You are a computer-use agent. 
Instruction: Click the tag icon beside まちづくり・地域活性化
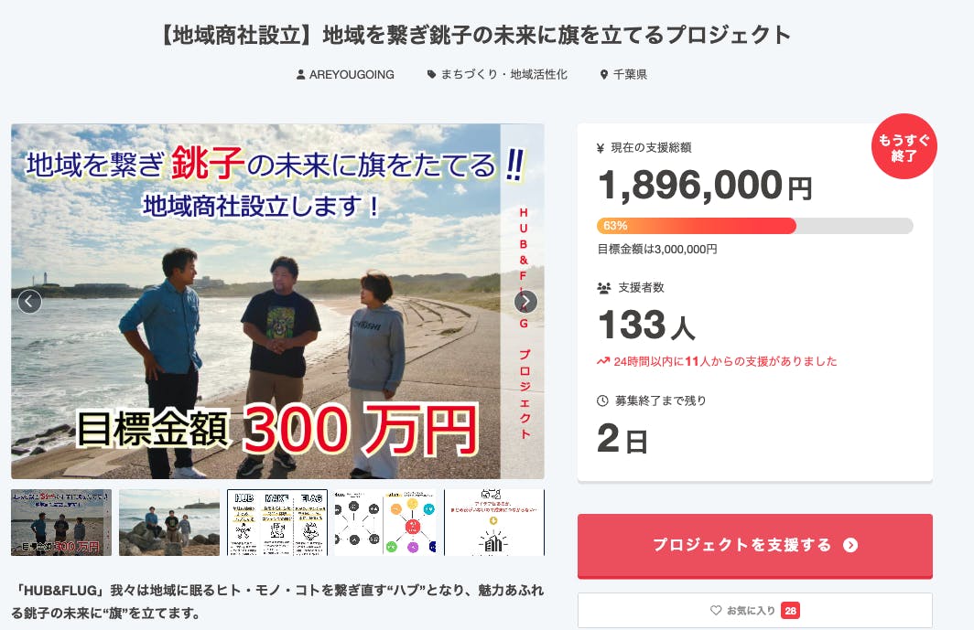pyautogui.click(x=431, y=75)
